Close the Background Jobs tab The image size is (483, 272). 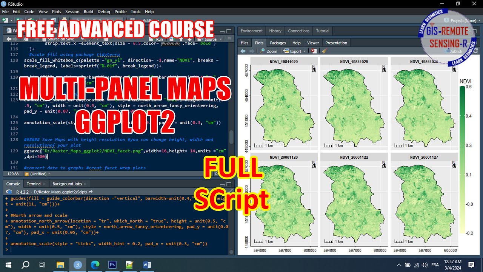click(85, 184)
